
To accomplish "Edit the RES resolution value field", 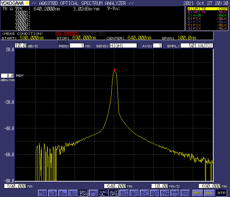I will coord(77,46).
